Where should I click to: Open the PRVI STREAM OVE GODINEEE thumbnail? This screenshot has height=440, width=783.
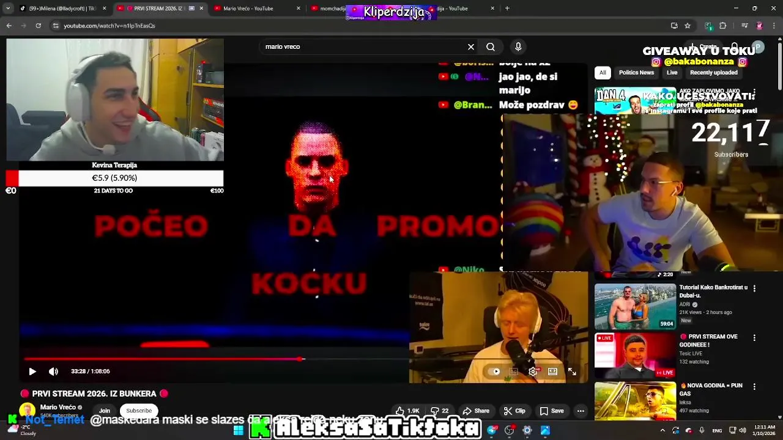click(x=635, y=356)
